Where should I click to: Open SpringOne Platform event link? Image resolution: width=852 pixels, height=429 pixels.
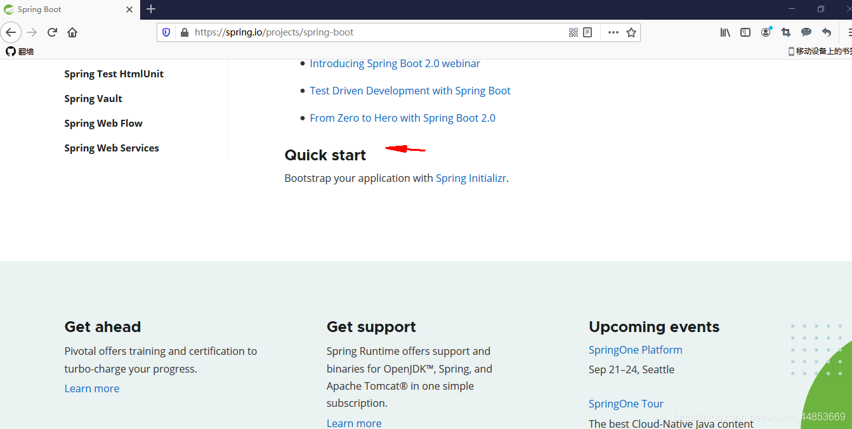coord(636,350)
